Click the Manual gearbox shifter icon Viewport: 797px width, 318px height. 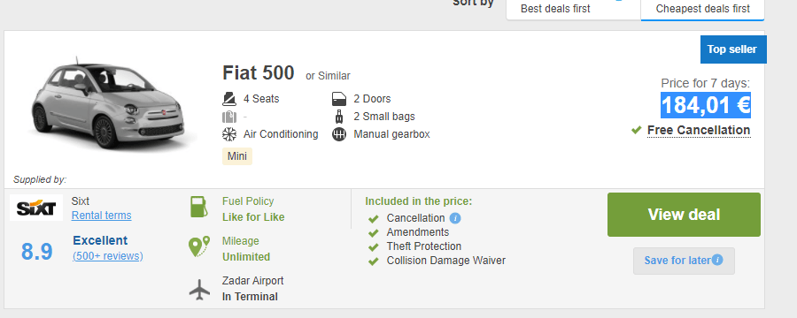point(339,134)
